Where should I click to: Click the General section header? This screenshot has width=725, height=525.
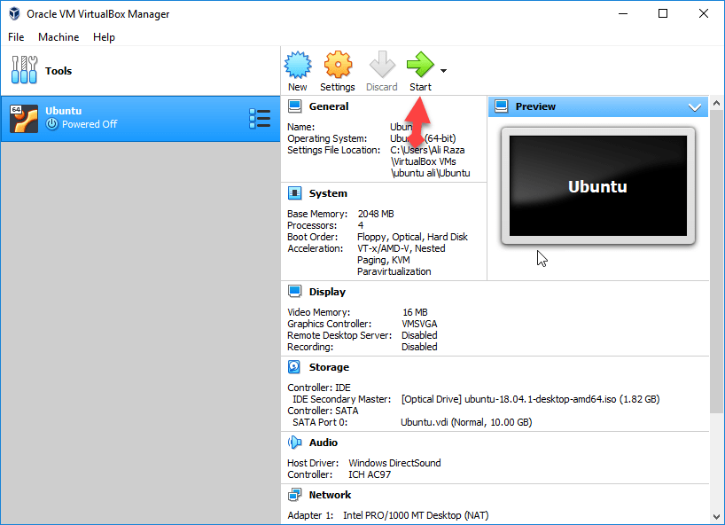[329, 106]
